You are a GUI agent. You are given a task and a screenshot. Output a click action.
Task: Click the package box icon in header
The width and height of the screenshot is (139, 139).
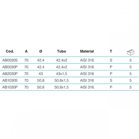click(130, 53)
